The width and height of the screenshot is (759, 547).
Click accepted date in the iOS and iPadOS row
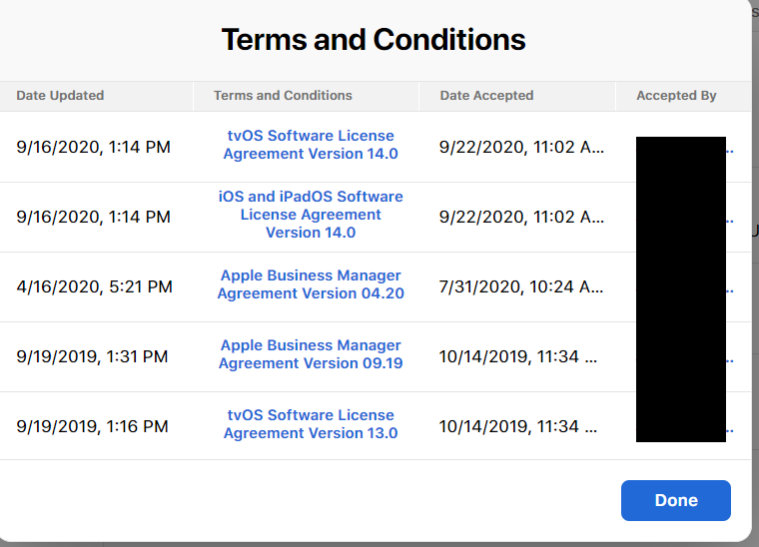click(x=521, y=217)
